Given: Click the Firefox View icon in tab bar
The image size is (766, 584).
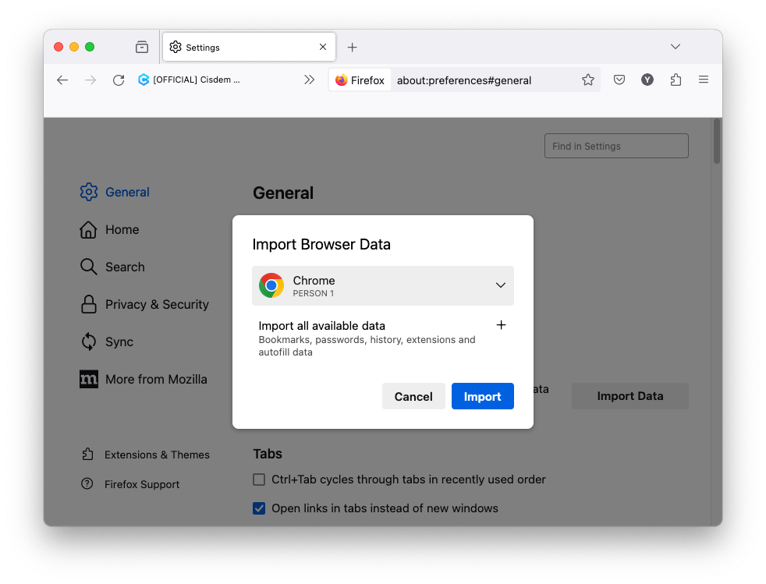Looking at the screenshot, I should pyautogui.click(x=142, y=48).
